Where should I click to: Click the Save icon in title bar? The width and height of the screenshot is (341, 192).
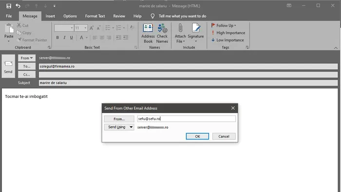[9, 6]
